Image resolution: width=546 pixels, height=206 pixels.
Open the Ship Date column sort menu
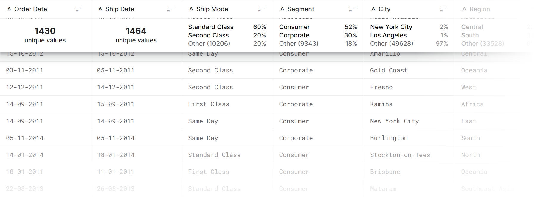point(170,9)
